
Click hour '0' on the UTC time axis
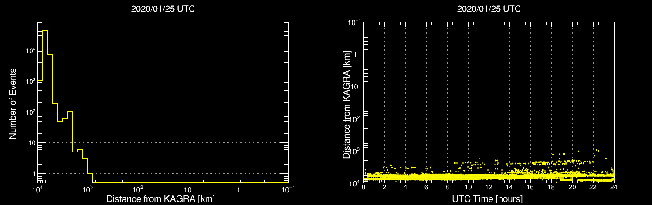363,188
